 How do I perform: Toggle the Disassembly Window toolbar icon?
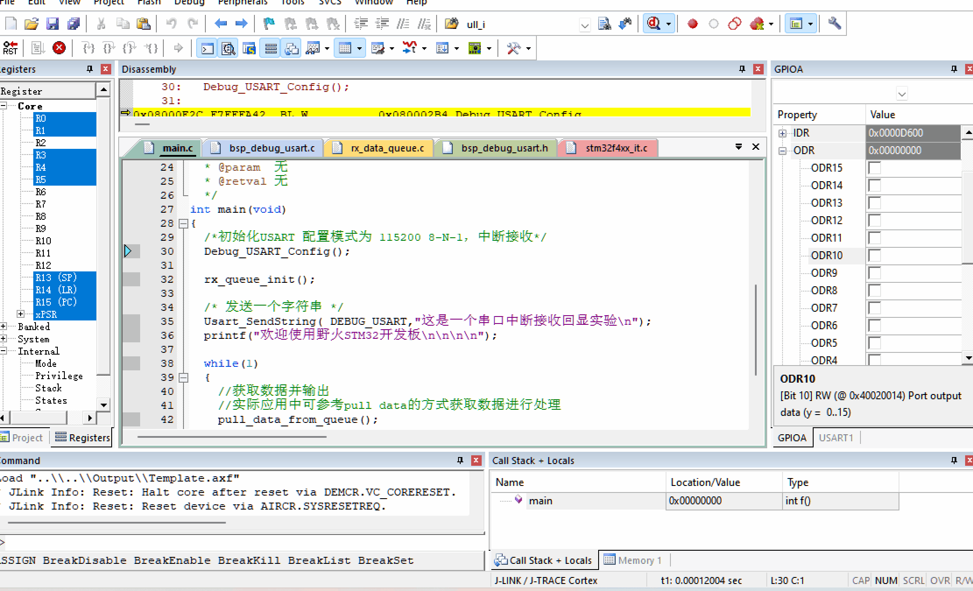pyautogui.click(x=228, y=48)
